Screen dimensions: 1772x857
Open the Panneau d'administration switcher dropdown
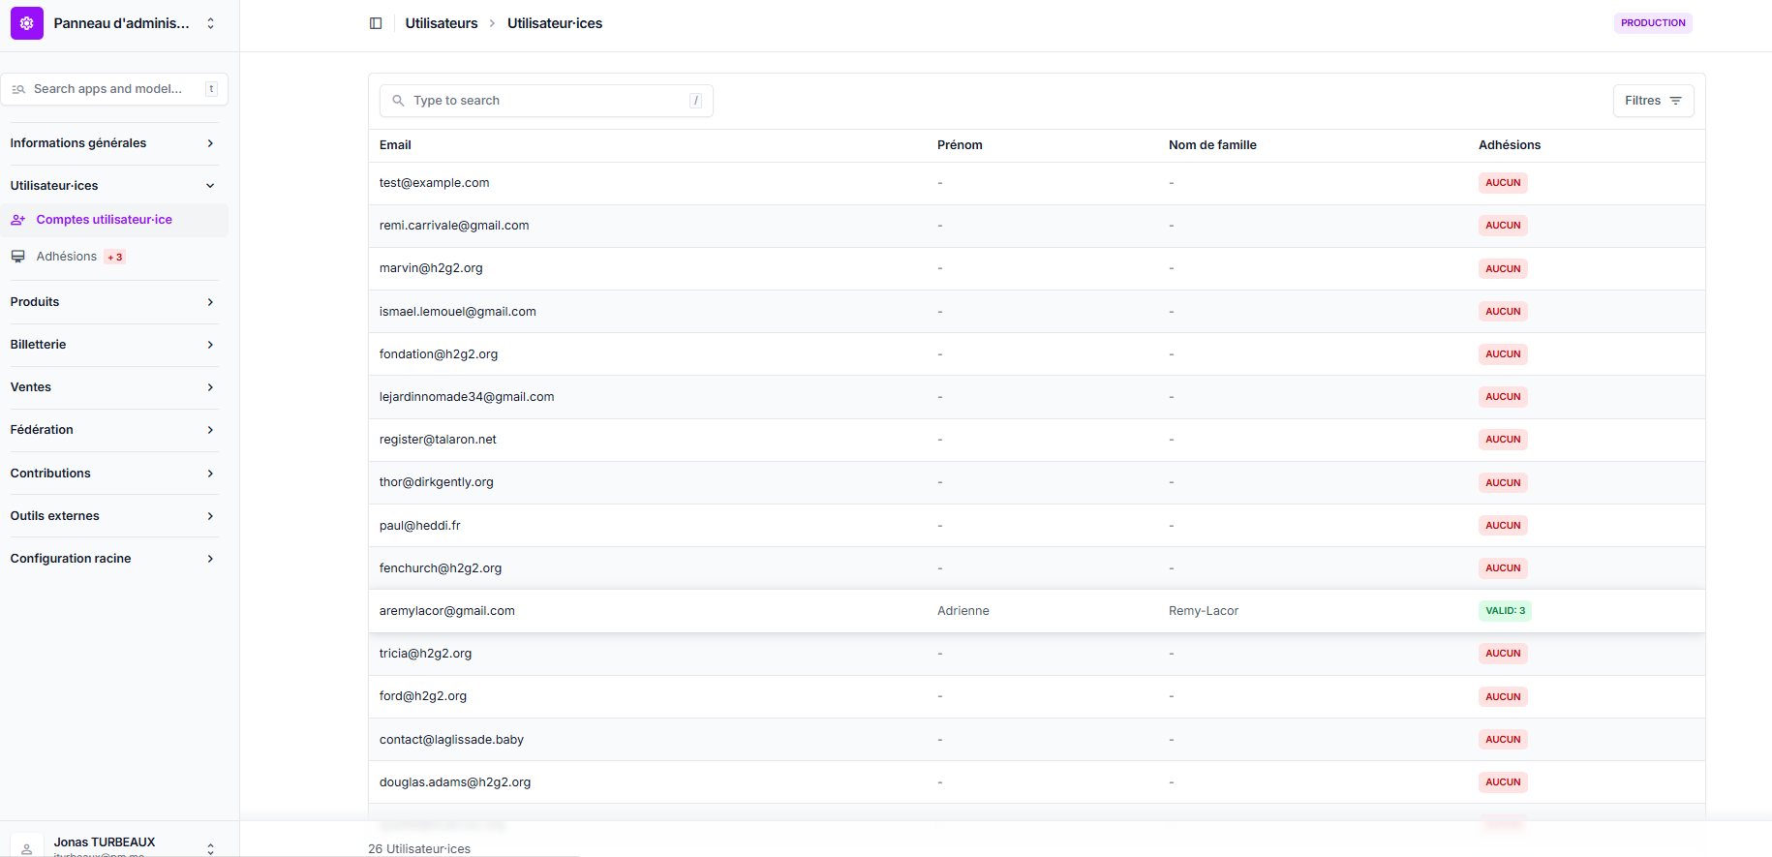[210, 23]
